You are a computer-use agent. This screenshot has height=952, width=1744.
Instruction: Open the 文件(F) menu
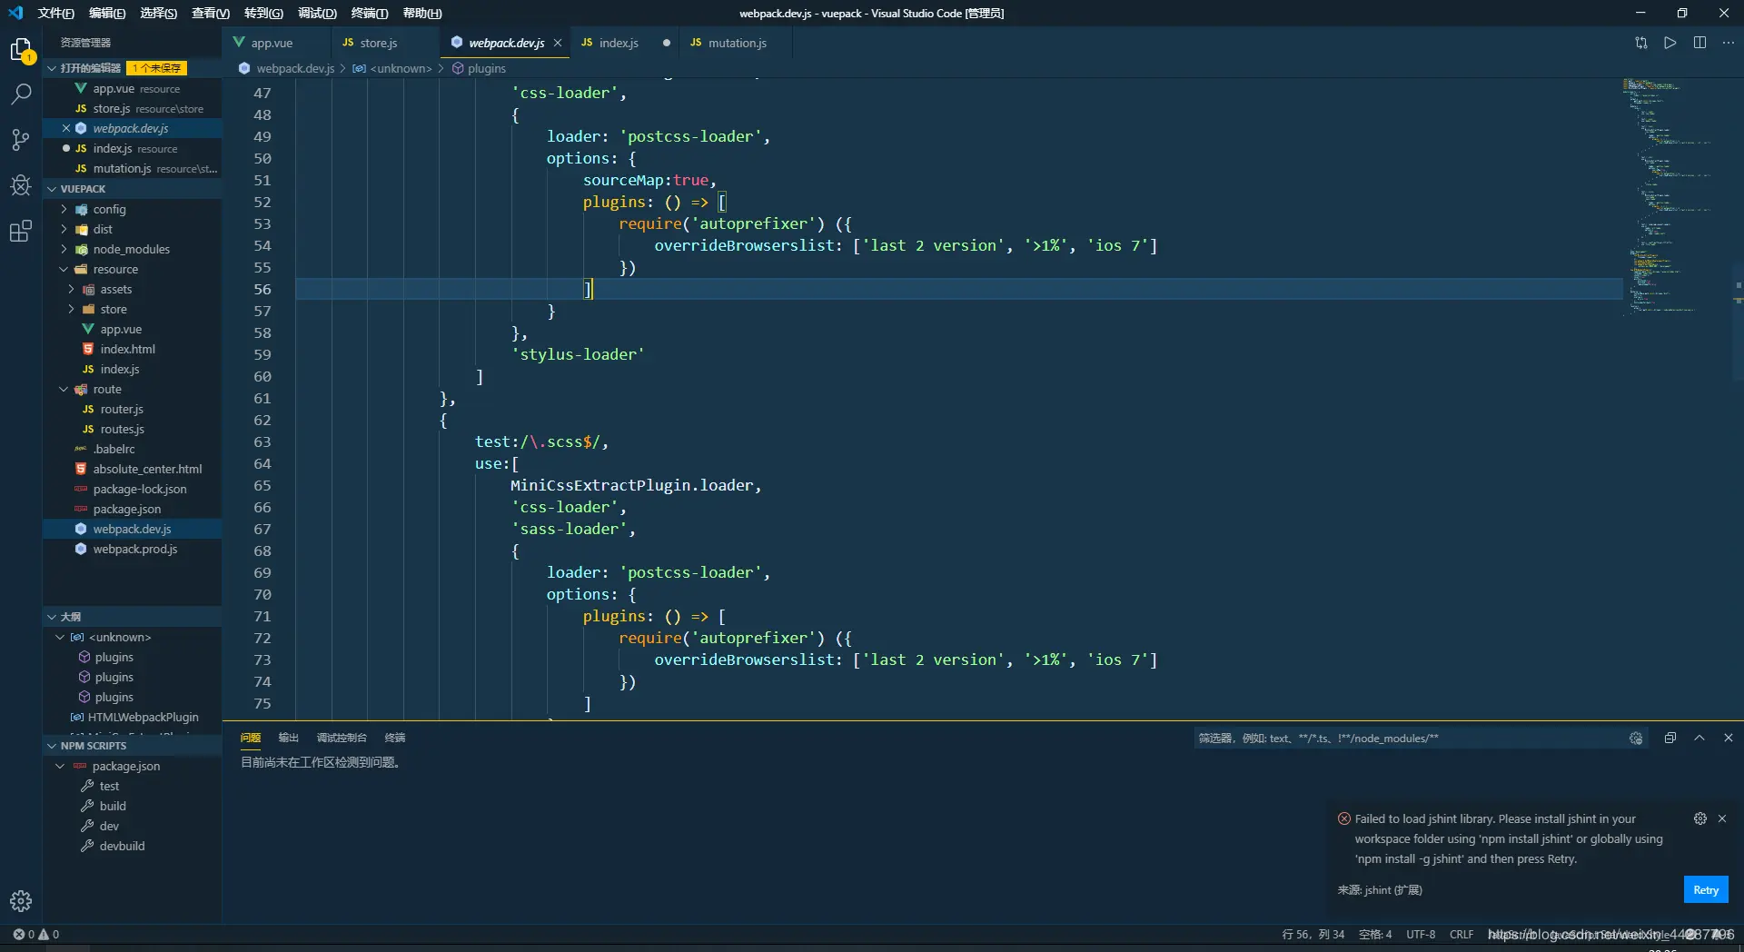56,13
